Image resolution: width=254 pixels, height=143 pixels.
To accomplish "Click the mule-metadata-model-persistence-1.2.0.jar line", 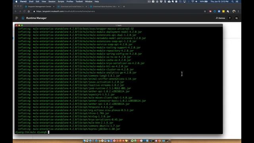I will tap(82, 38).
